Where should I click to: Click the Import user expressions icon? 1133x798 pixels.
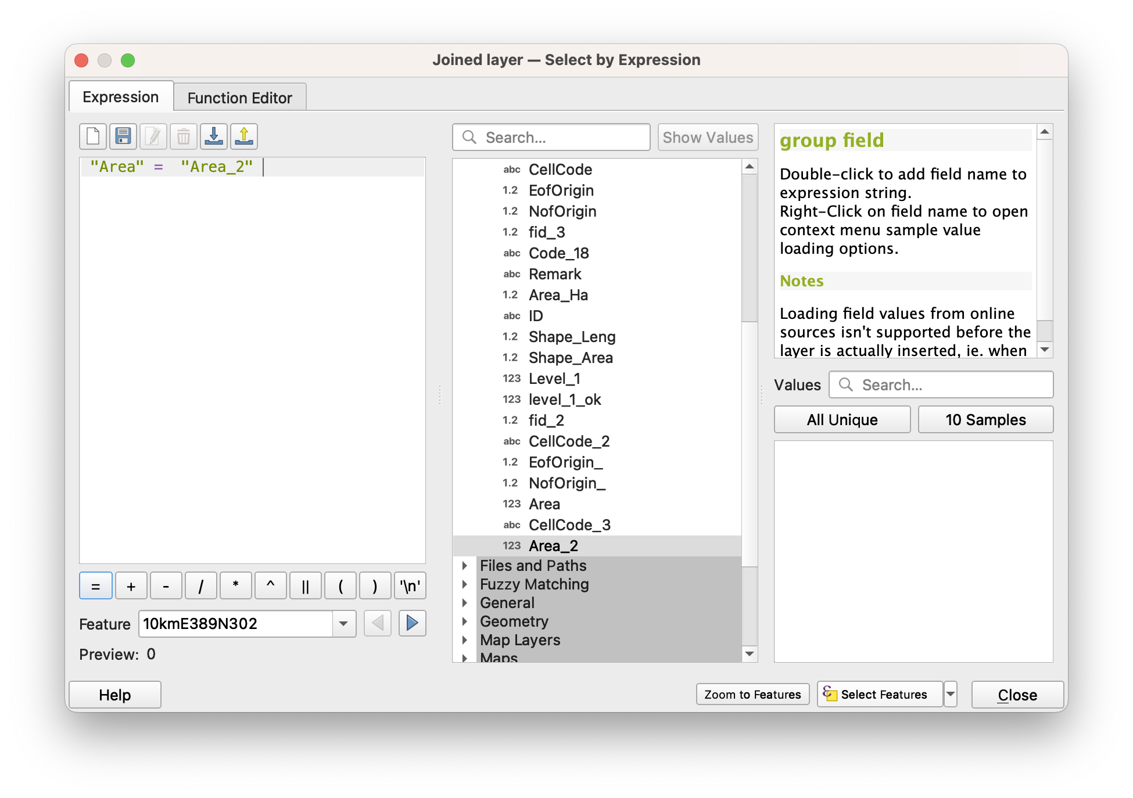[x=214, y=137]
